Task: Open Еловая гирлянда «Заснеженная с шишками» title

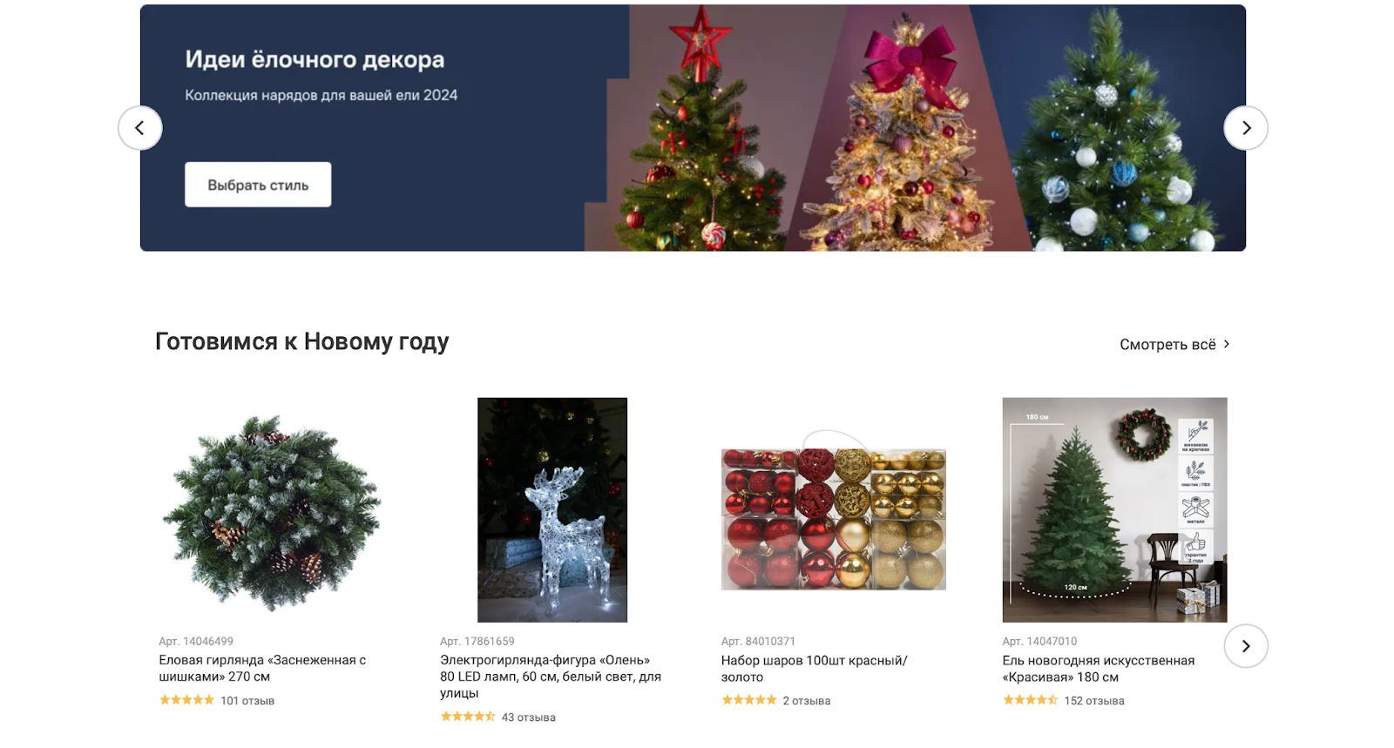Action: (x=262, y=668)
